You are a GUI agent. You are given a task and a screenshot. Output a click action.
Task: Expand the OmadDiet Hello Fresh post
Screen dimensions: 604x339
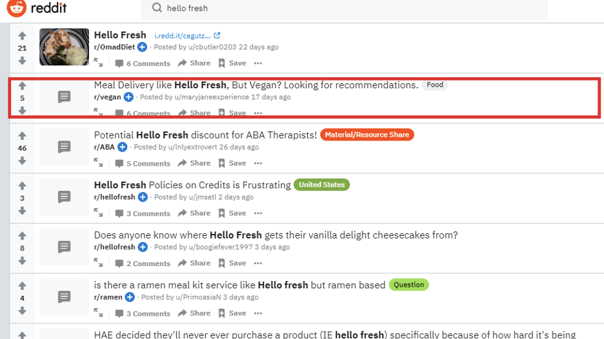pos(98,63)
